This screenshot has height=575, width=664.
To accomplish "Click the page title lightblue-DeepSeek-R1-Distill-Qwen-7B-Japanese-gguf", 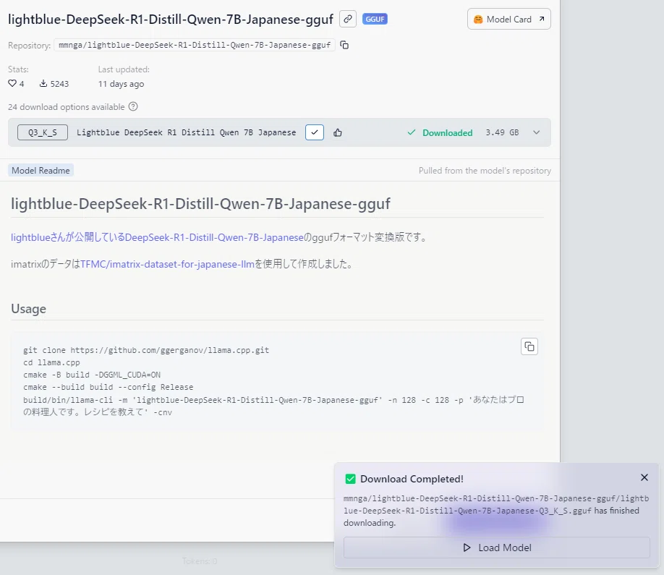I will (x=171, y=19).
